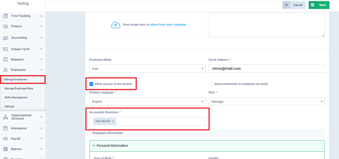Click the image drop zone area
Screen dimensions: 339x159
147,25
